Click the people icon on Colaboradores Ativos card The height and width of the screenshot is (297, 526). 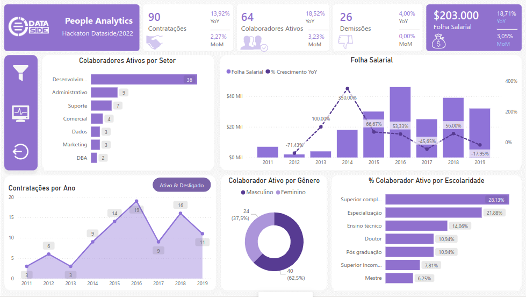[x=253, y=43]
